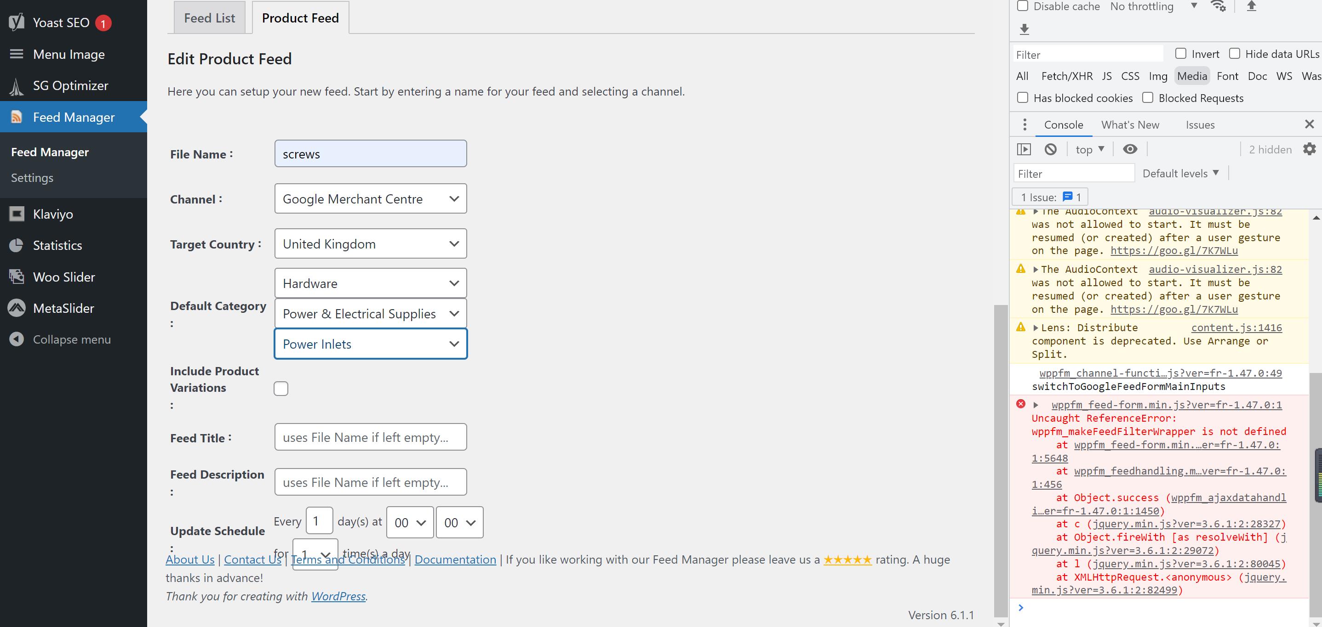1322x627 pixels.
Task: Click the File Name input field
Action: click(371, 153)
